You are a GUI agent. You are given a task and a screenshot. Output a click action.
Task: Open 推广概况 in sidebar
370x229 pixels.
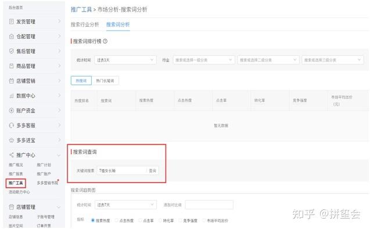(16, 165)
